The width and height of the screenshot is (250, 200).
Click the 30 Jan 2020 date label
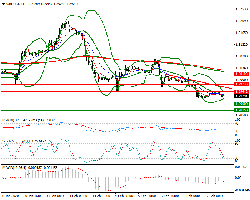tap(10, 196)
